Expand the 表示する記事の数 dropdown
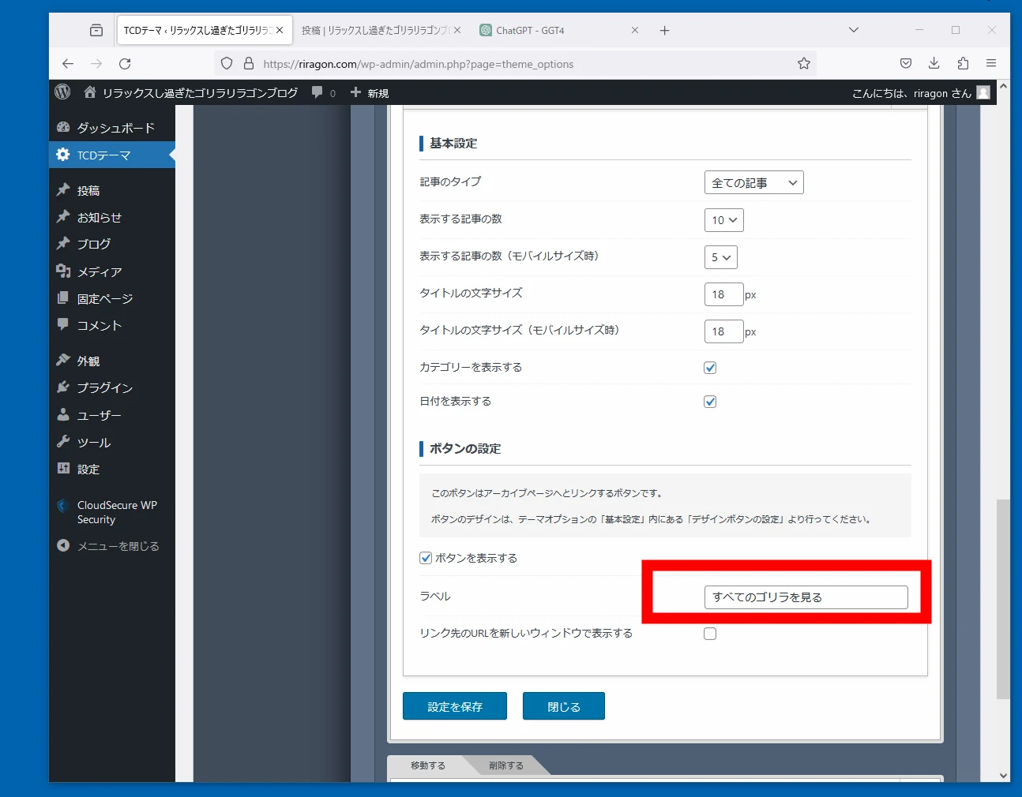 coord(723,220)
